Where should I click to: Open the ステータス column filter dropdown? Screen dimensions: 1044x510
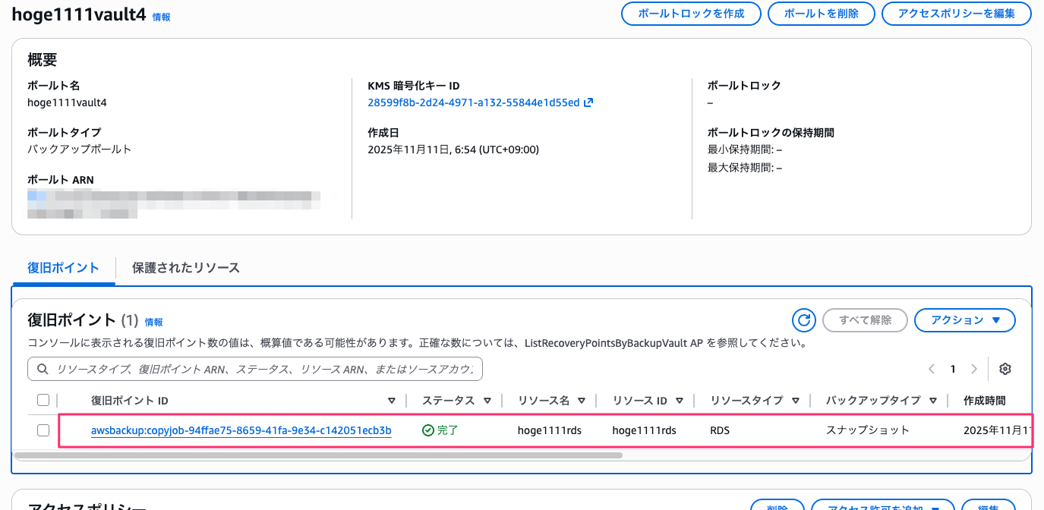tap(487, 400)
